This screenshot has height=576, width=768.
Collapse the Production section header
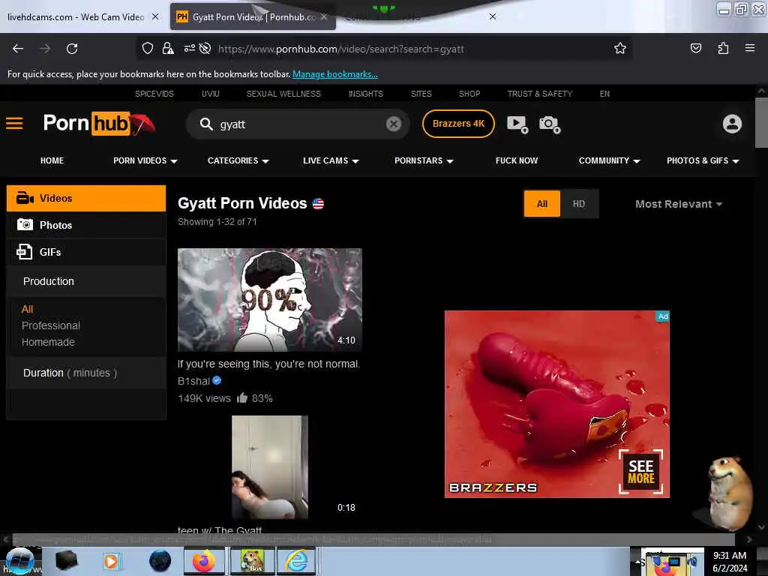(x=86, y=282)
